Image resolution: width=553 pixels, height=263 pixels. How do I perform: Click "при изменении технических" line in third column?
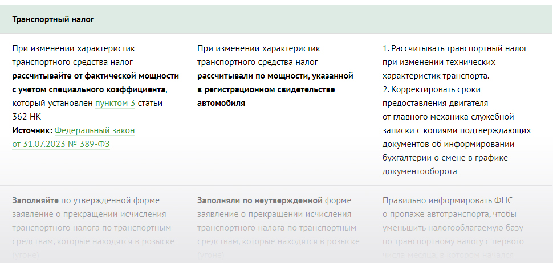tap(438, 62)
